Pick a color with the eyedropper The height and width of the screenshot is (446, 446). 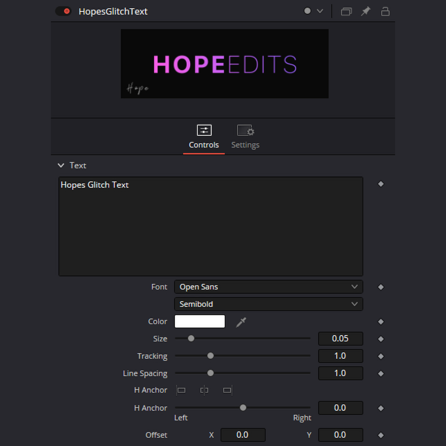point(241,322)
